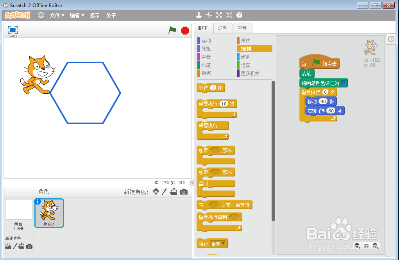Select the 画笔 pen category
The height and width of the screenshot is (260, 399).
tap(204, 65)
